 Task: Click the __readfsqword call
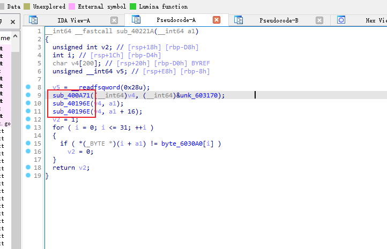point(96,87)
